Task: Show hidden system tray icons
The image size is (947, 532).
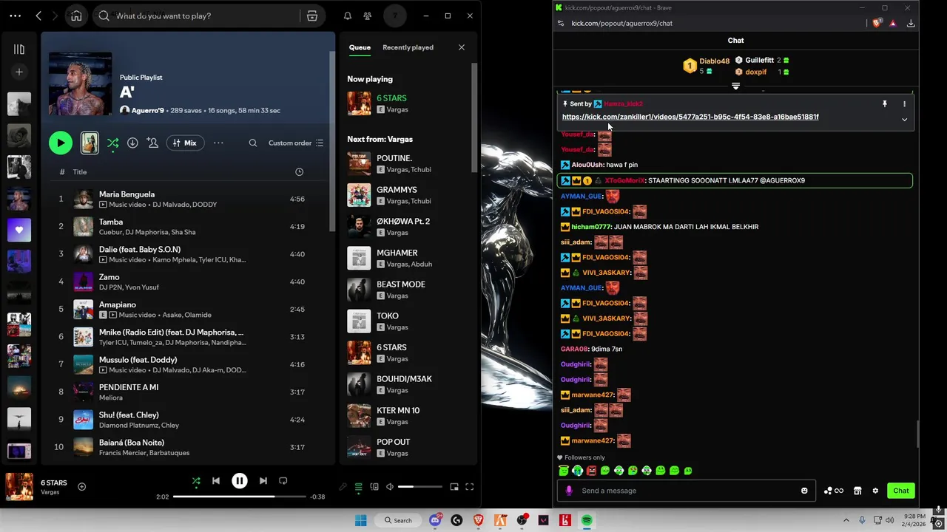Action: click(x=846, y=520)
